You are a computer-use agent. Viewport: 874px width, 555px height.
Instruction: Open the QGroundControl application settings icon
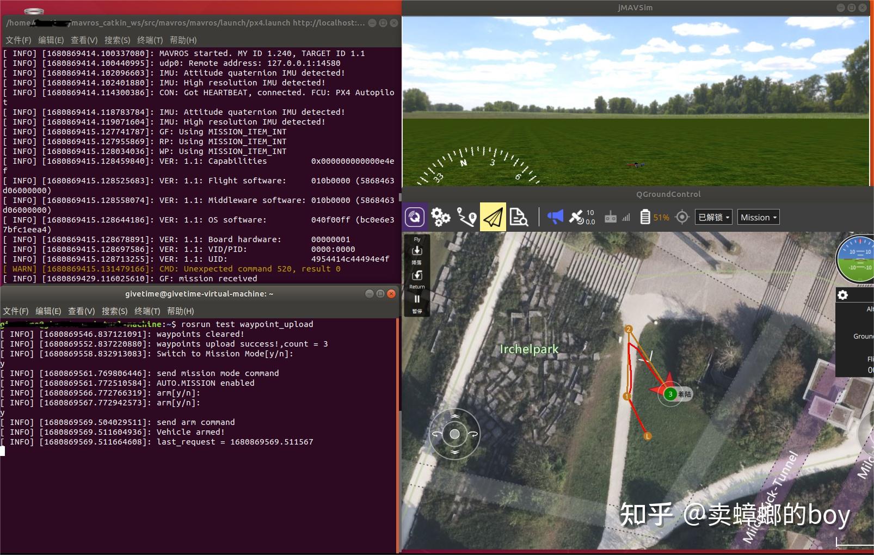point(415,217)
